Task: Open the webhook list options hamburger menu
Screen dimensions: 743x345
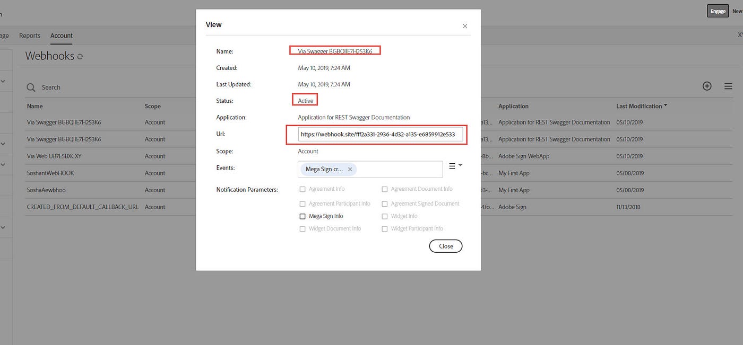Action: [728, 85]
